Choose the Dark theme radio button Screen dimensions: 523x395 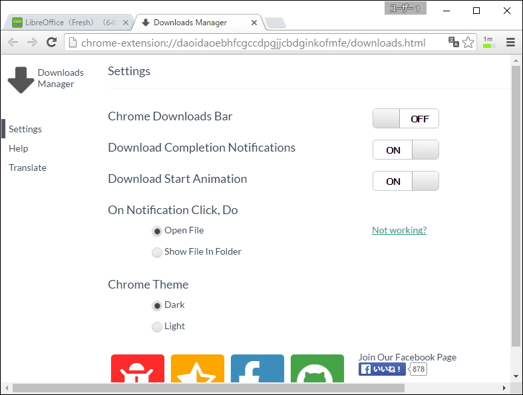pyautogui.click(x=157, y=306)
